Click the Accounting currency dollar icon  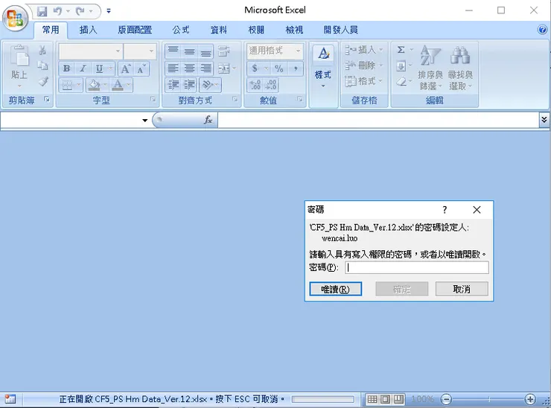pos(255,68)
